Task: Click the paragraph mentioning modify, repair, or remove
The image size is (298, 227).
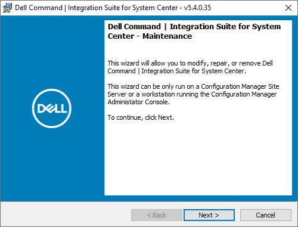Action: [190, 67]
